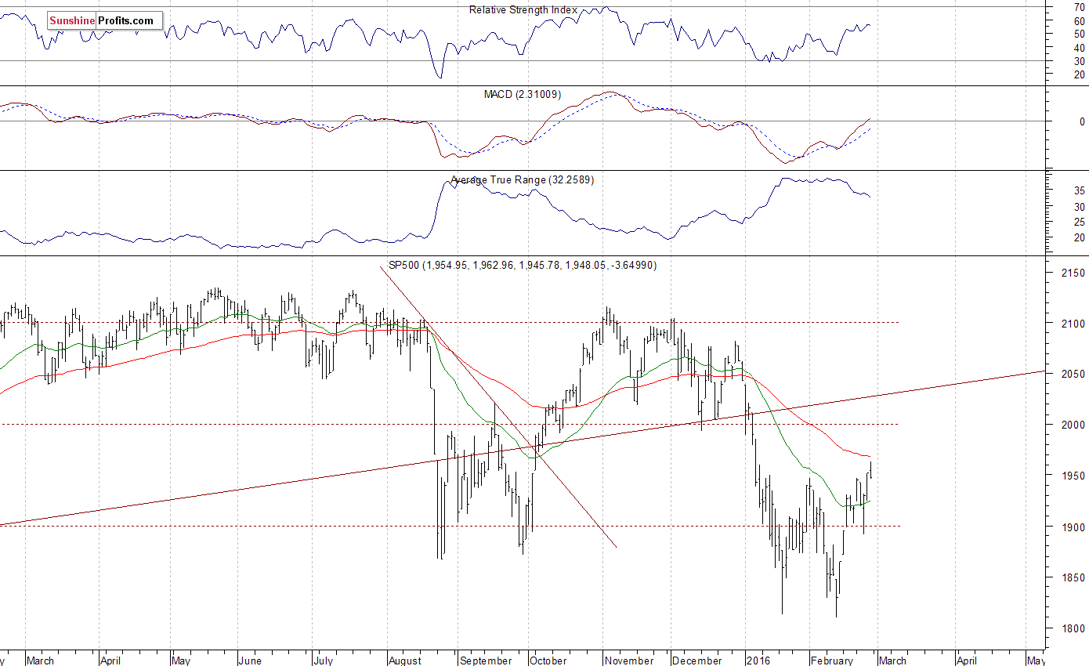
Task: Click the MACD 0 axis label
Action: point(1082,121)
